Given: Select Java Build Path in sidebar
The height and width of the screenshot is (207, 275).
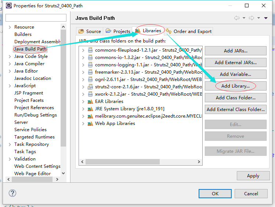Looking at the screenshot, I should [x=30, y=49].
